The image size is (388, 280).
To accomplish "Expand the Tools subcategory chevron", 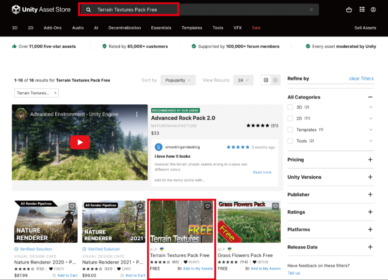I will (371, 141).
